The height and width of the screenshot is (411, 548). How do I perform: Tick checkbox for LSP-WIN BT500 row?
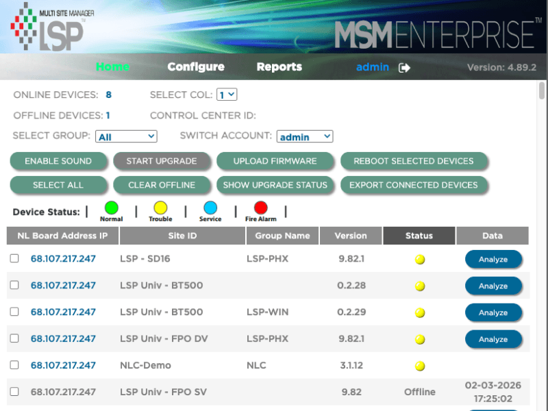14,312
